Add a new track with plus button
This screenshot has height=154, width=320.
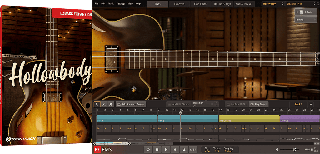point(311,104)
